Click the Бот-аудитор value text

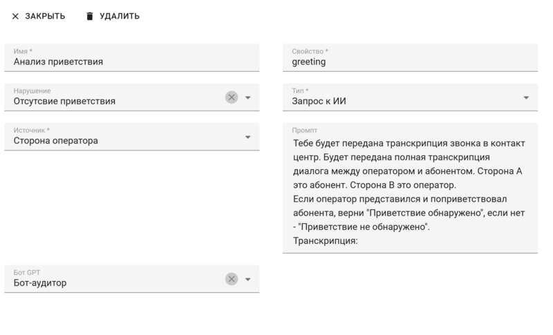coord(40,283)
